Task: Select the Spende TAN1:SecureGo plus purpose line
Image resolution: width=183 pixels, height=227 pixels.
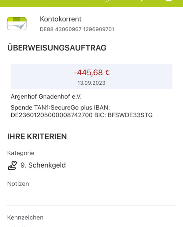Action: click(51, 108)
